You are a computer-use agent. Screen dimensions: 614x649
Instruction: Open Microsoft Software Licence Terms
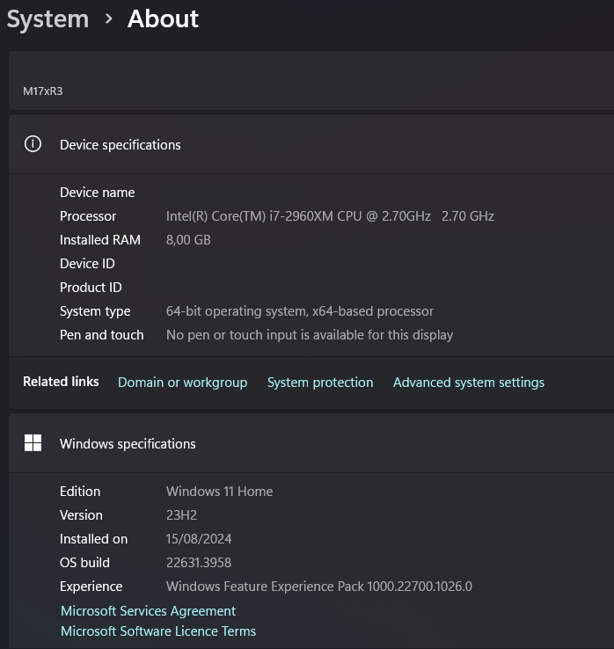tap(158, 631)
